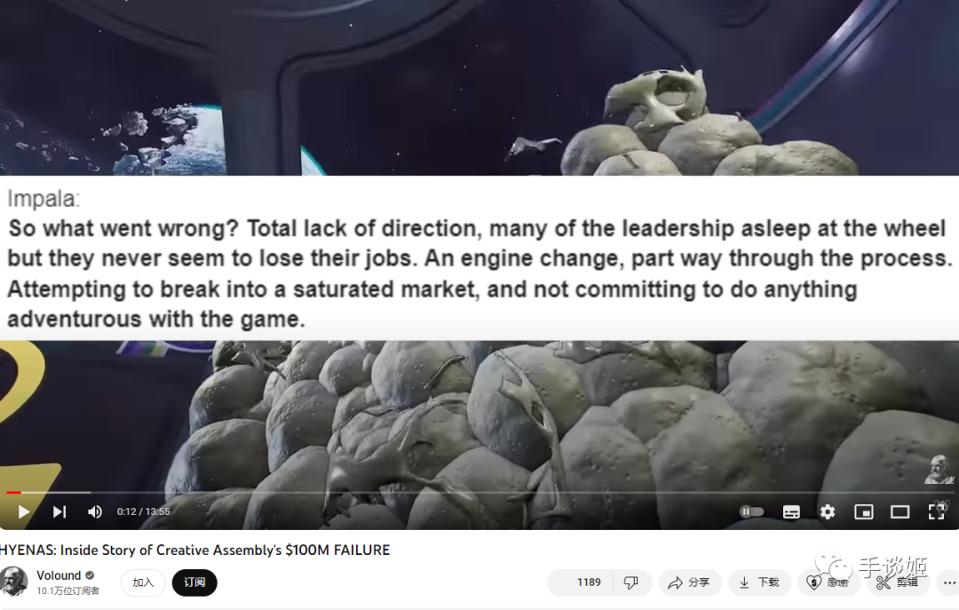Download the video via 下载
The height and width of the screenshot is (610, 959).
[759, 582]
